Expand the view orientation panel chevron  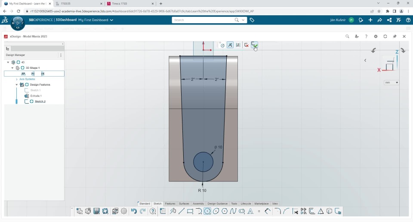click(x=365, y=60)
